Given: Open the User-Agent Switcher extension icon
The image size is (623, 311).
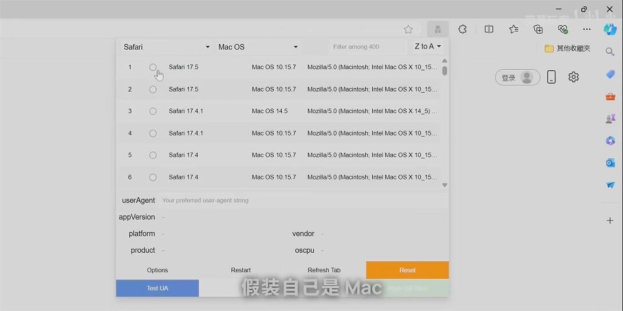Looking at the screenshot, I should point(438,29).
